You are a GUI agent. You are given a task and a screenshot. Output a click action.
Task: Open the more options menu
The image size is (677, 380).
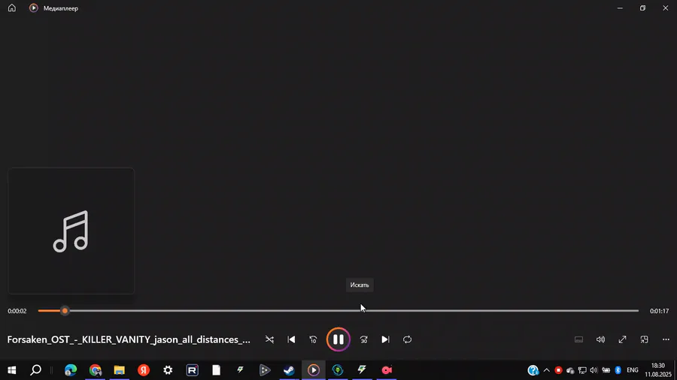tap(666, 339)
